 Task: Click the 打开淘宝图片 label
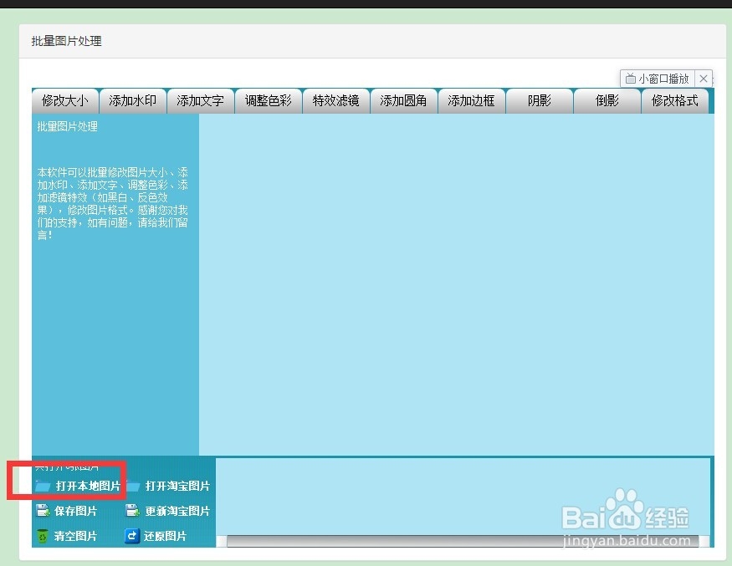coord(177,486)
